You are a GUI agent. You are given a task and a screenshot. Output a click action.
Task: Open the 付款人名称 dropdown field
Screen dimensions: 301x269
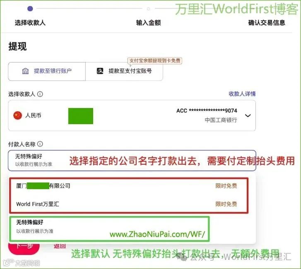[x=132, y=161]
